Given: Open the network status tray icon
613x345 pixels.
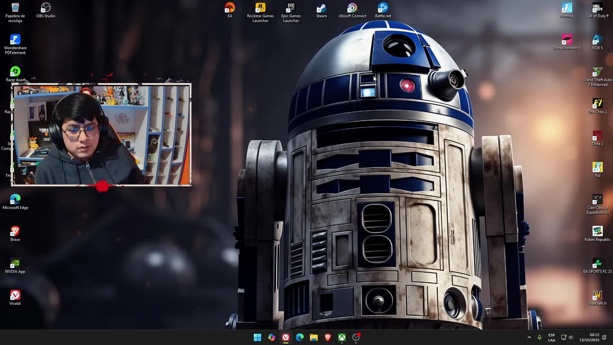Looking at the screenshot, I should point(564,337).
